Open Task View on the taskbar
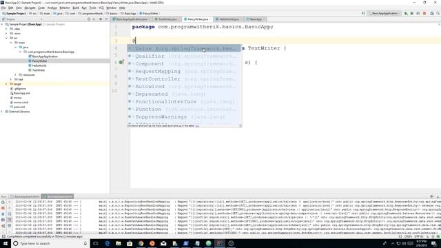441x248 pixels. click(96, 243)
